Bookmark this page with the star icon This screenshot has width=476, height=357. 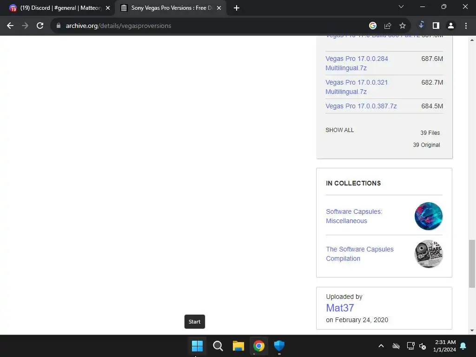[403, 26]
